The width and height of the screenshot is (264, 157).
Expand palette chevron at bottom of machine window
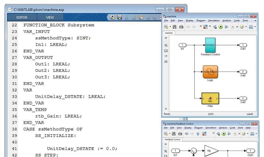(x=166, y=109)
